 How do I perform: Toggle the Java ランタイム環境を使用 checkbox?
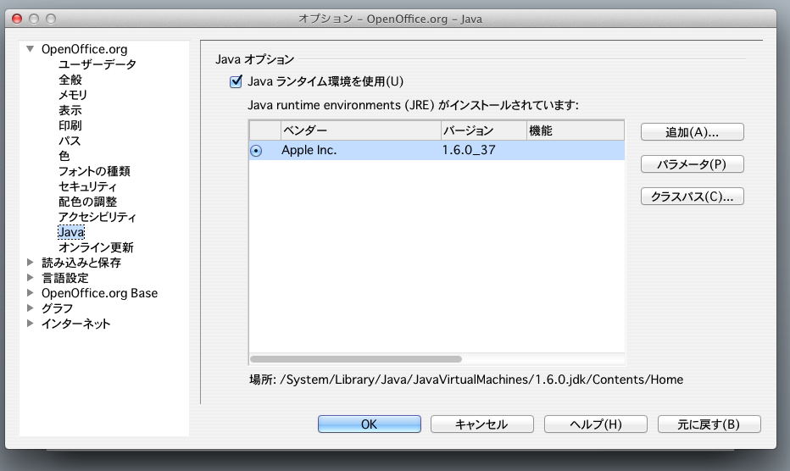click(236, 82)
